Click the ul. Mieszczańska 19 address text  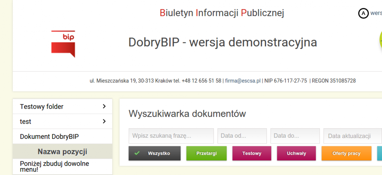tap(113, 81)
